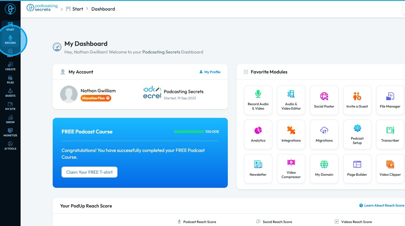This screenshot has height=226, width=405.
Task: Open the Analytics module
Action: pyautogui.click(x=258, y=134)
